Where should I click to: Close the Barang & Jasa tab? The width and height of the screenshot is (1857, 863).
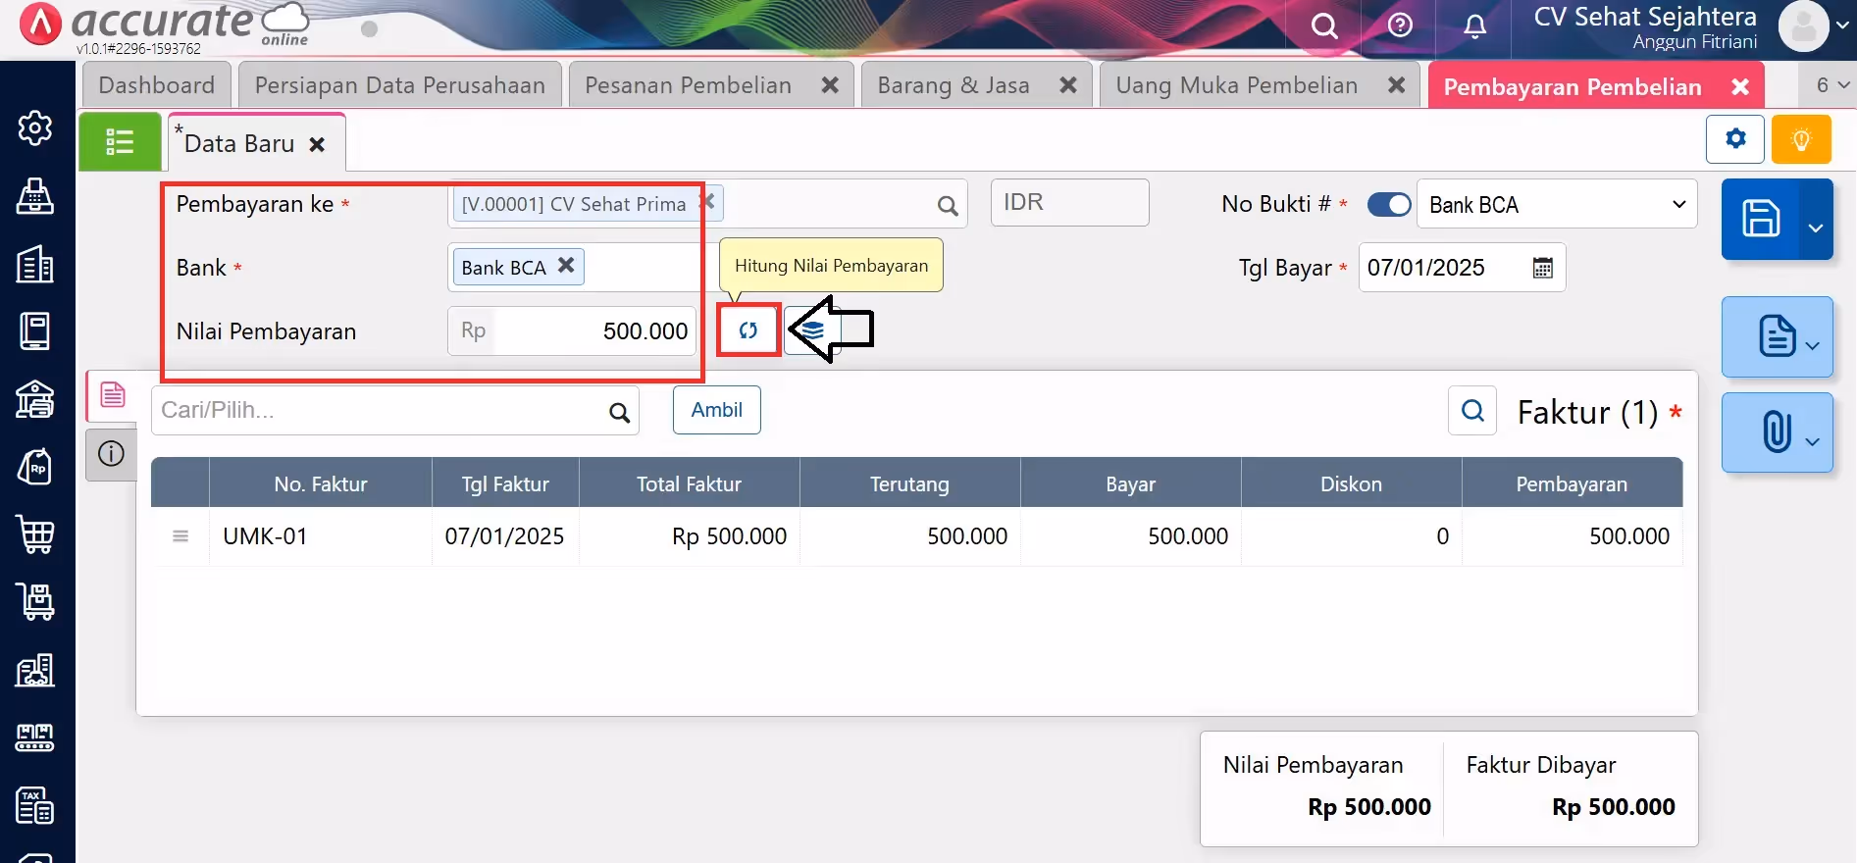1068,85
